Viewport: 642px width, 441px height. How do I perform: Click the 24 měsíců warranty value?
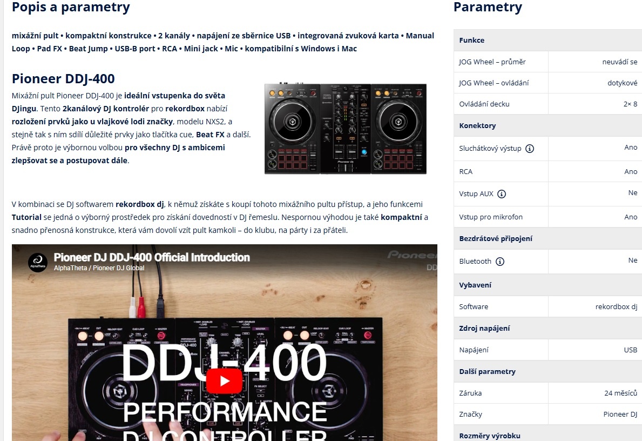click(621, 393)
